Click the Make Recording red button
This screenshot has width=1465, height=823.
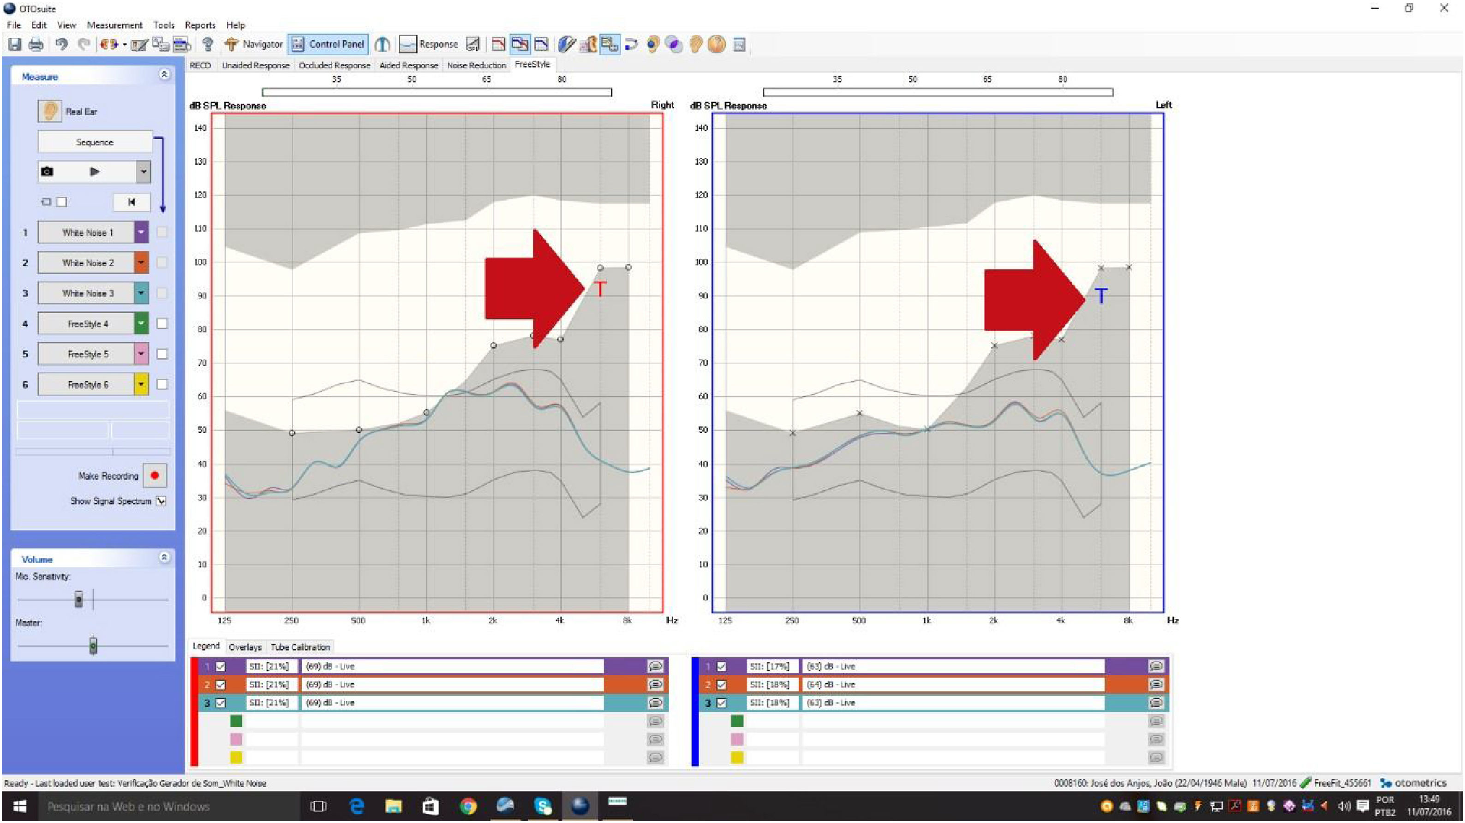[x=155, y=476]
